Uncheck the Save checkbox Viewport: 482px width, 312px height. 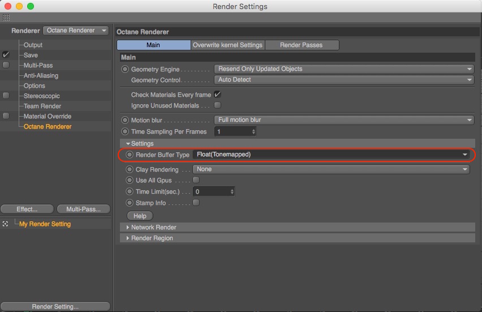click(x=6, y=55)
